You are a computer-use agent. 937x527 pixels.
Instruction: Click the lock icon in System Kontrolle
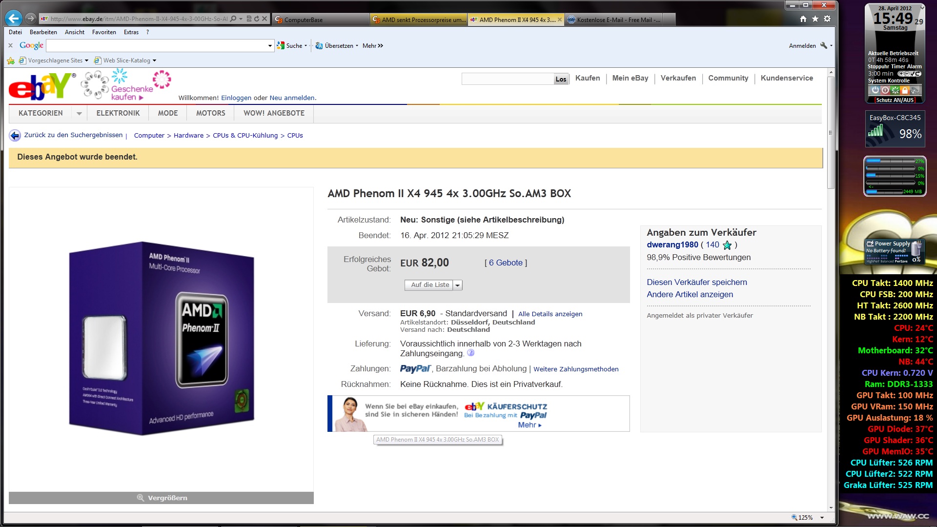click(905, 90)
